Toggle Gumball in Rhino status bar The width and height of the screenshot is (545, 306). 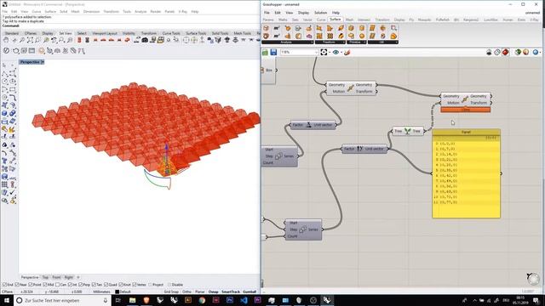[x=250, y=292]
